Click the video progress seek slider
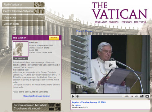The image size is (152, 112). coord(99,96)
